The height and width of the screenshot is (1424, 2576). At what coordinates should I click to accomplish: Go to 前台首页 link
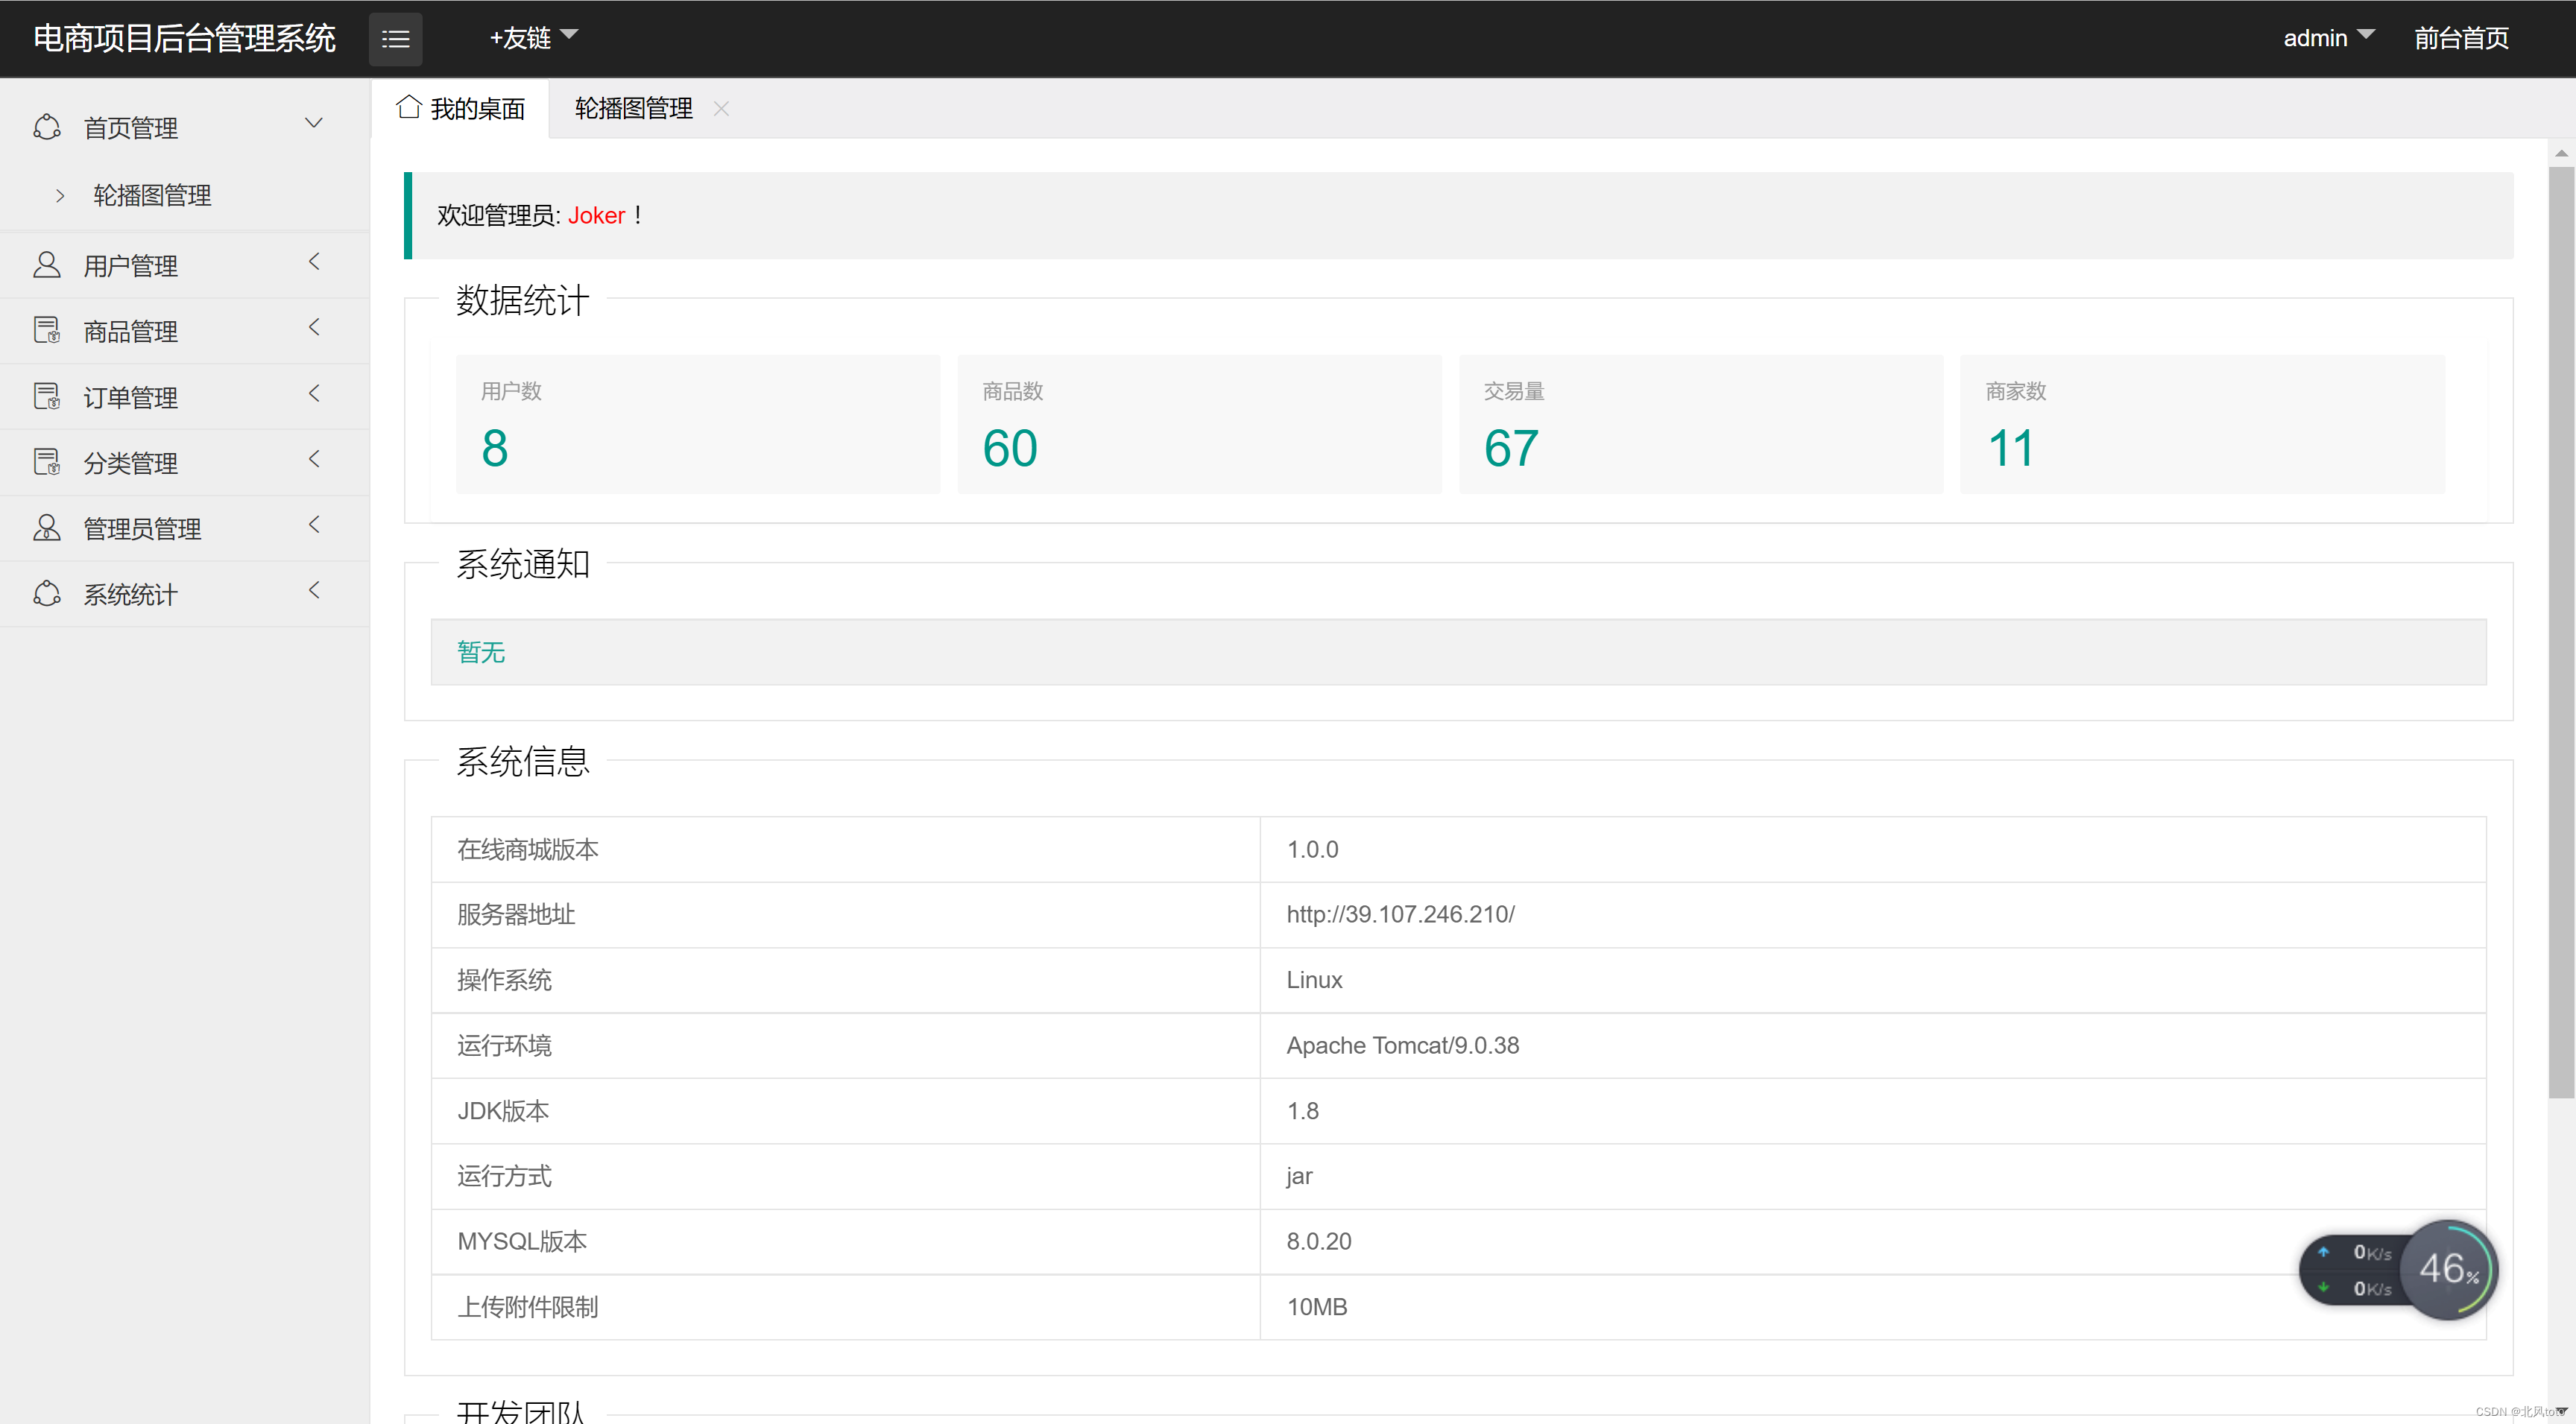click(2461, 38)
